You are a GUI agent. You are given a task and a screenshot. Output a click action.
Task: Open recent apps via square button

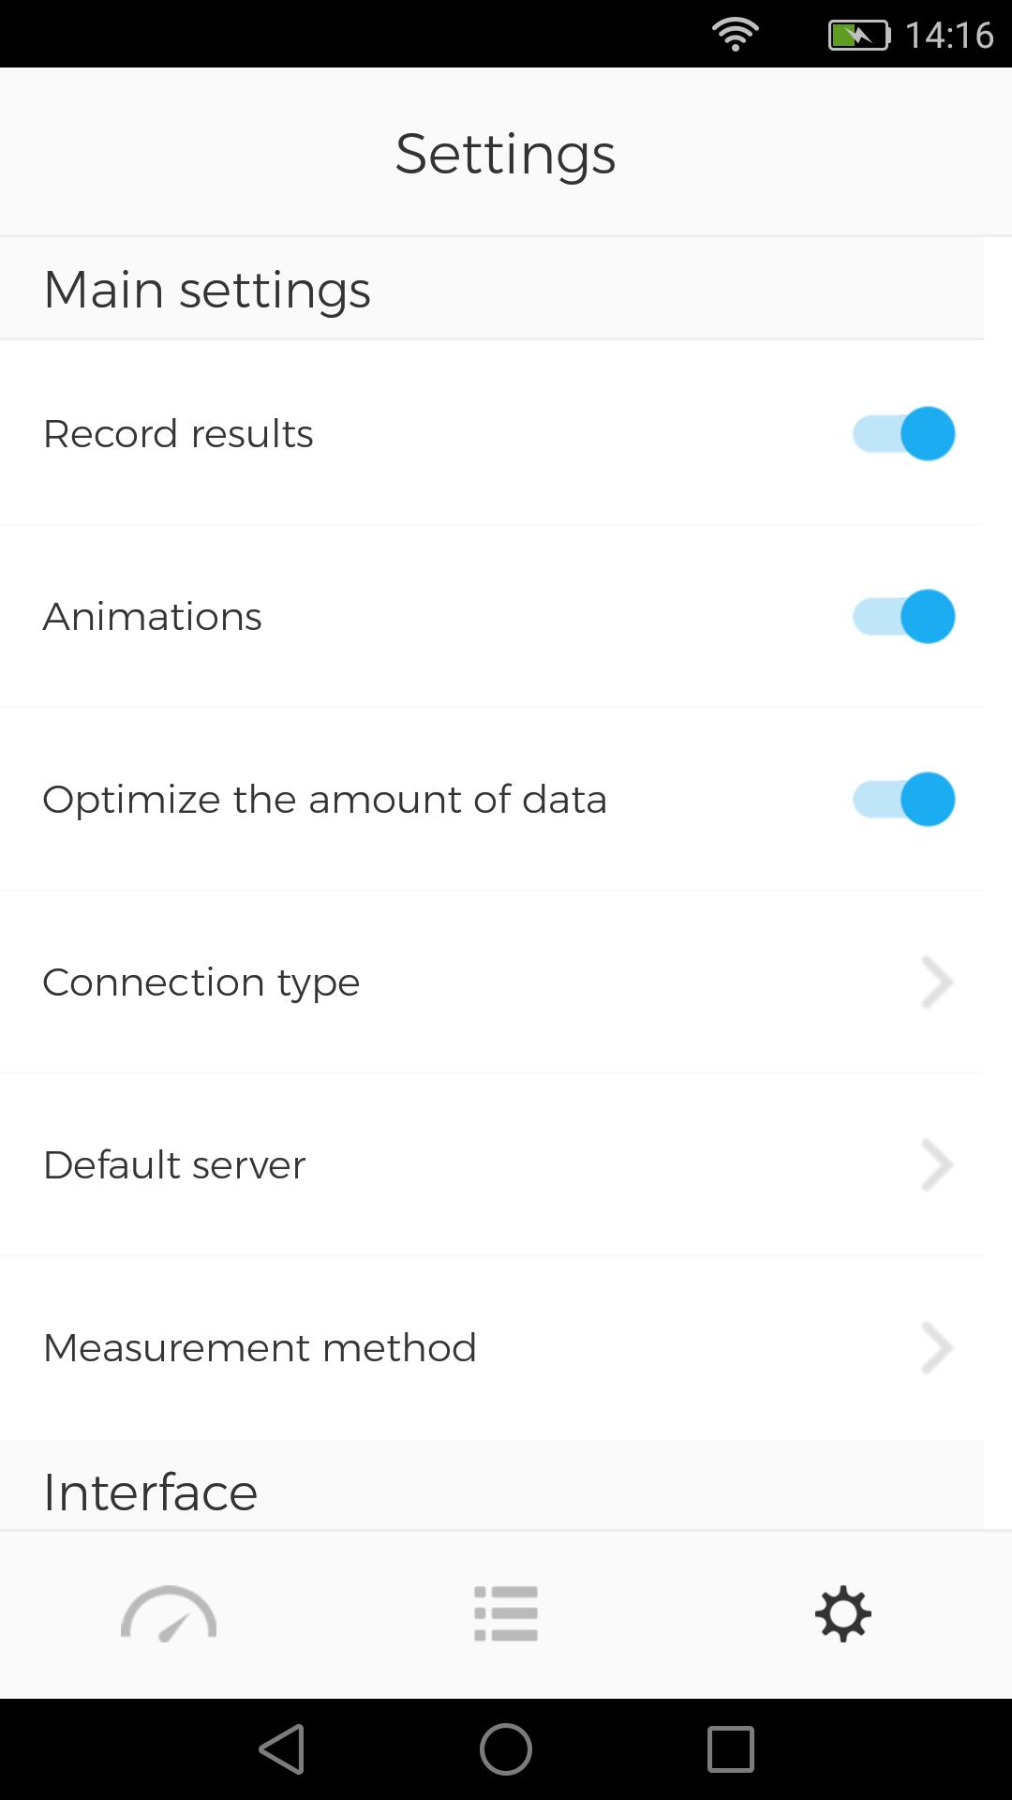point(731,1749)
